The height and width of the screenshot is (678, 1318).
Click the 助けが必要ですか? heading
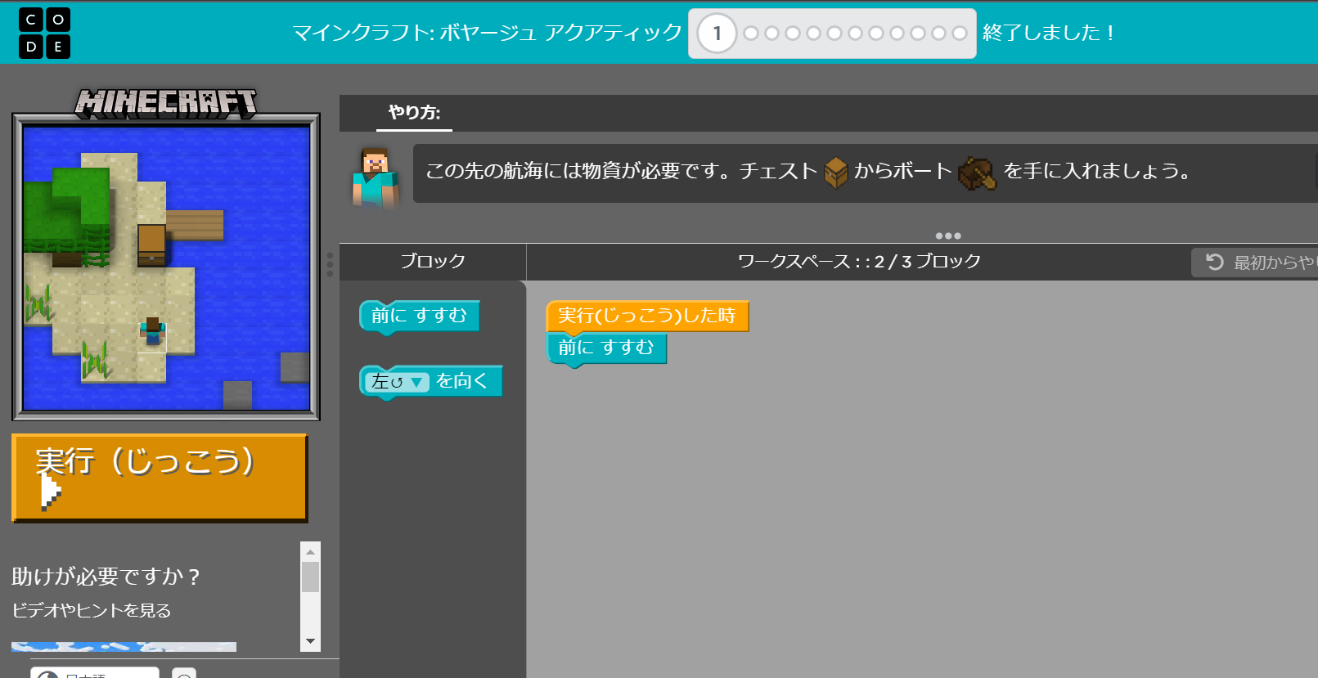click(x=106, y=577)
